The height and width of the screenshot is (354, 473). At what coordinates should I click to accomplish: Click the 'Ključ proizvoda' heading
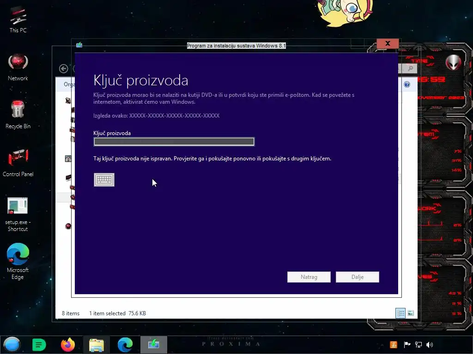pos(140,80)
